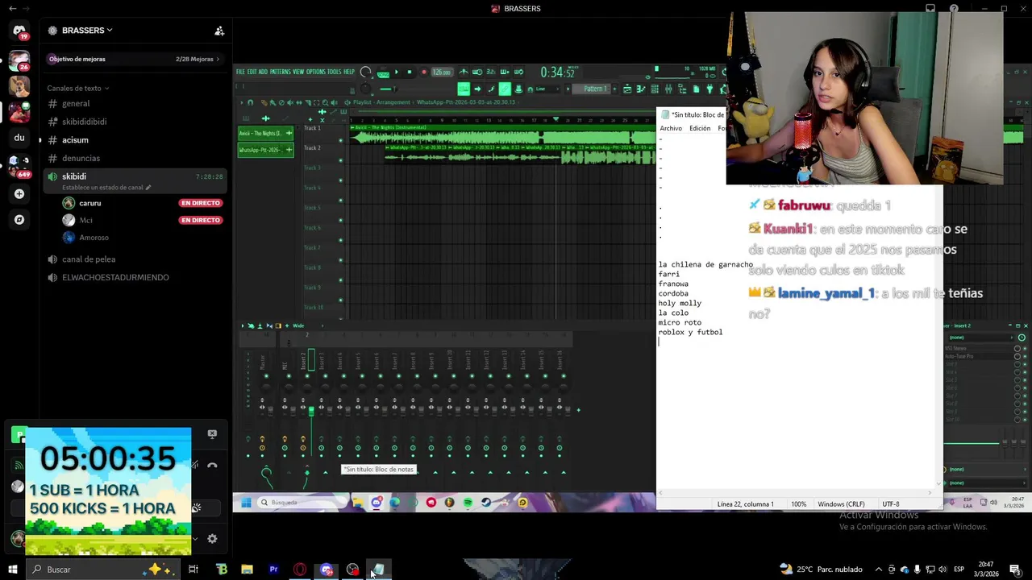Edit channel status with the pencil icon
The width and height of the screenshot is (1032, 580).
pyautogui.click(x=148, y=188)
